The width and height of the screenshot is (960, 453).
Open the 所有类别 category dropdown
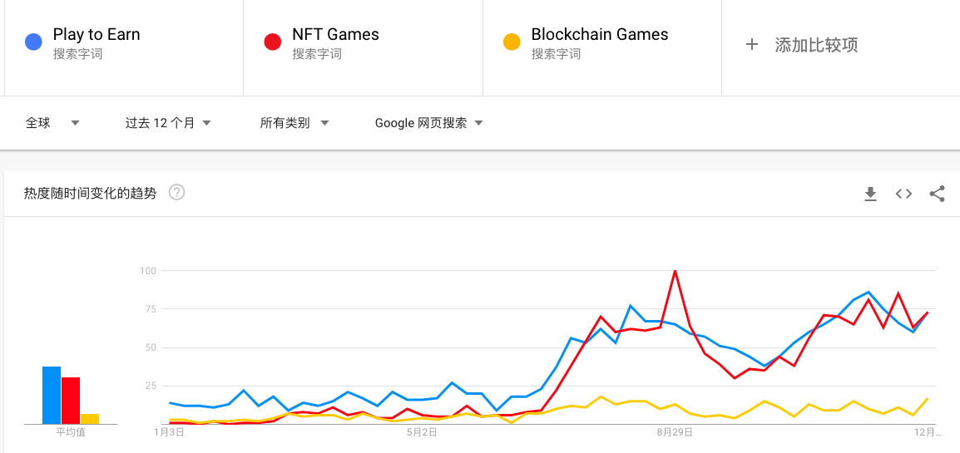pos(294,123)
